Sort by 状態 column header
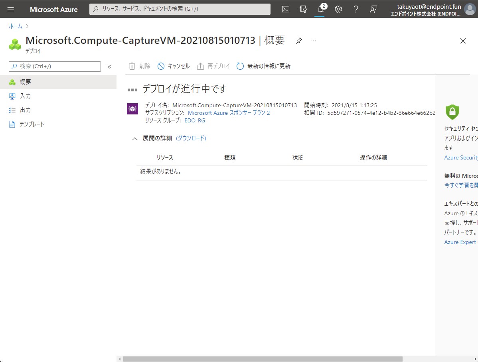Screen dimensions: 478x362 point(298,157)
